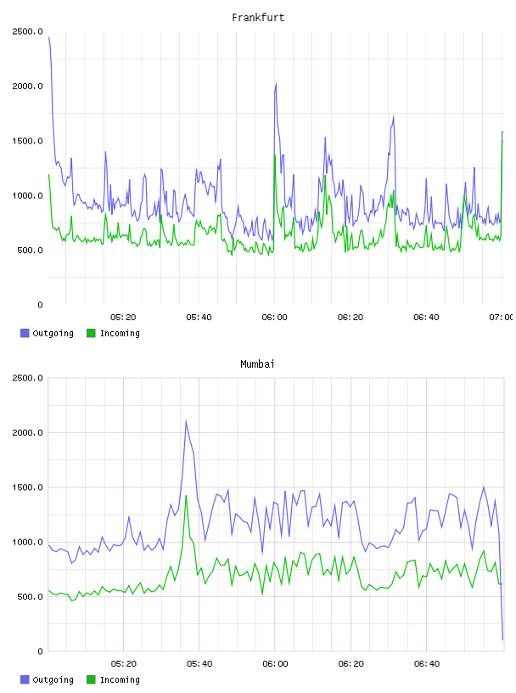Click the 06:40 time label on Mumbai chart
The width and height of the screenshot is (516, 693).
tap(427, 664)
